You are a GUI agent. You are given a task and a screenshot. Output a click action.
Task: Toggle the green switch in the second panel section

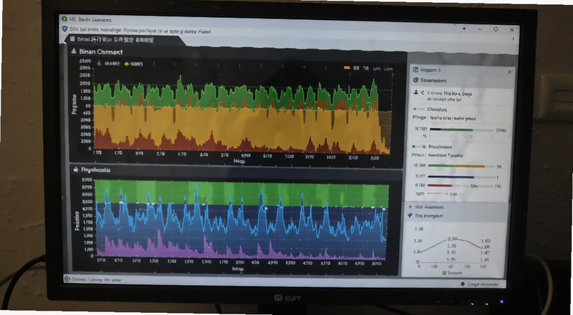(x=419, y=147)
